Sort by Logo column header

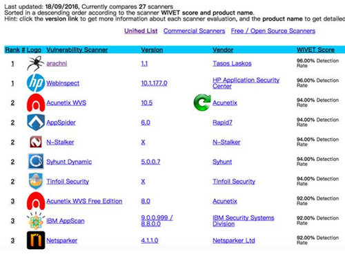pyautogui.click(x=34, y=50)
